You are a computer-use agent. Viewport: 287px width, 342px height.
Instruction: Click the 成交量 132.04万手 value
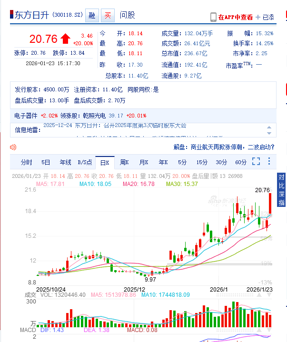(x=198, y=33)
